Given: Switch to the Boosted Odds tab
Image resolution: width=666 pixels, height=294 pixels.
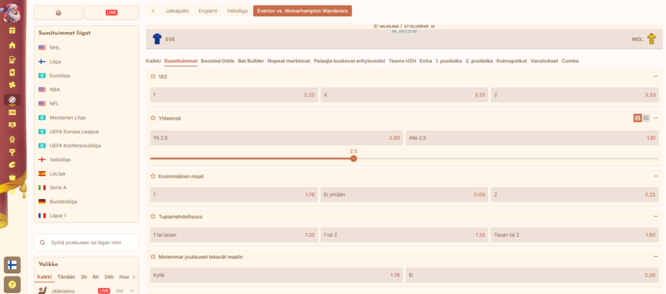Looking at the screenshot, I should pos(217,60).
